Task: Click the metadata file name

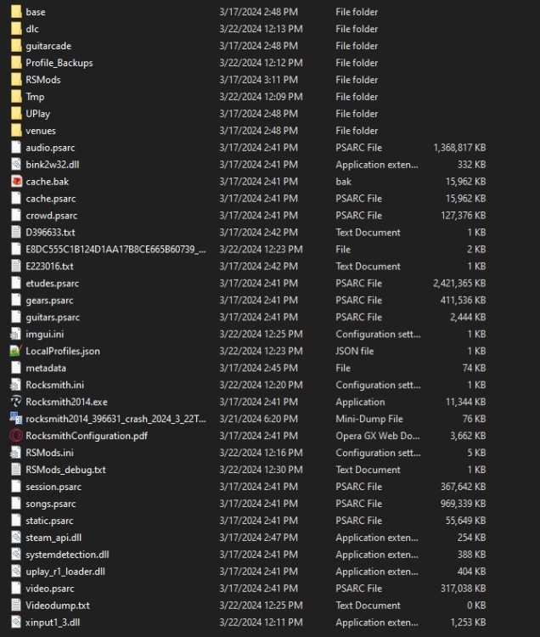Action: point(46,368)
